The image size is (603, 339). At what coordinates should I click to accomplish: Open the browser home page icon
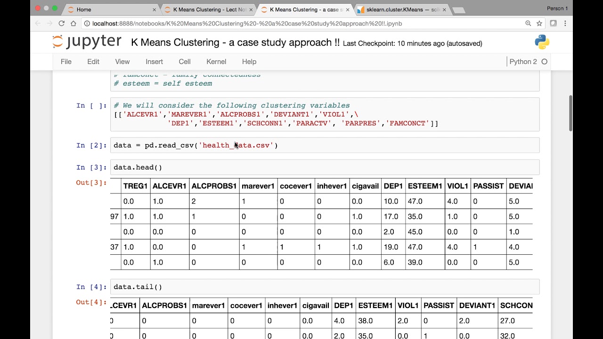[x=73, y=23]
